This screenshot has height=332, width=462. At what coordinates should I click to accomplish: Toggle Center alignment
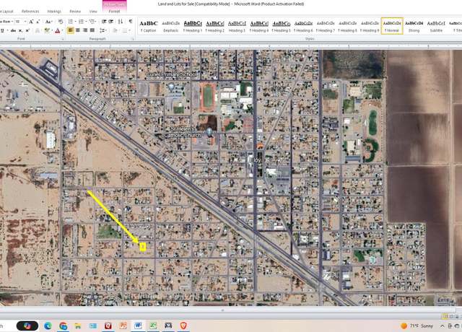78,30
